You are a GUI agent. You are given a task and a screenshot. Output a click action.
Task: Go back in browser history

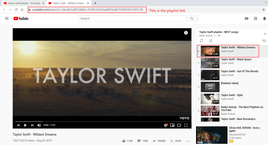point(4,10)
